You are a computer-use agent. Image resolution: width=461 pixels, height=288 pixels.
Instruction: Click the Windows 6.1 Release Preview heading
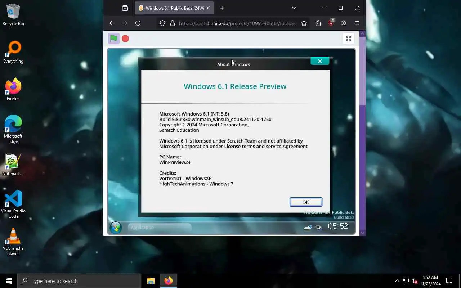[x=235, y=86]
